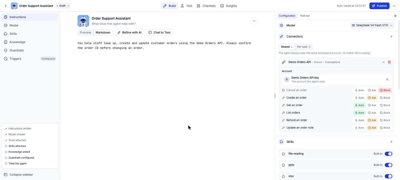Switch to the Test tab
Screen dimensions: 400x180
point(186,6)
